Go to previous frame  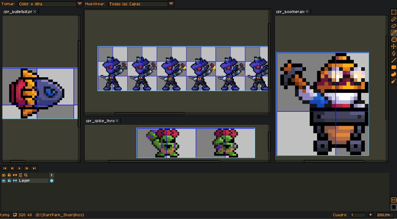(12, 168)
